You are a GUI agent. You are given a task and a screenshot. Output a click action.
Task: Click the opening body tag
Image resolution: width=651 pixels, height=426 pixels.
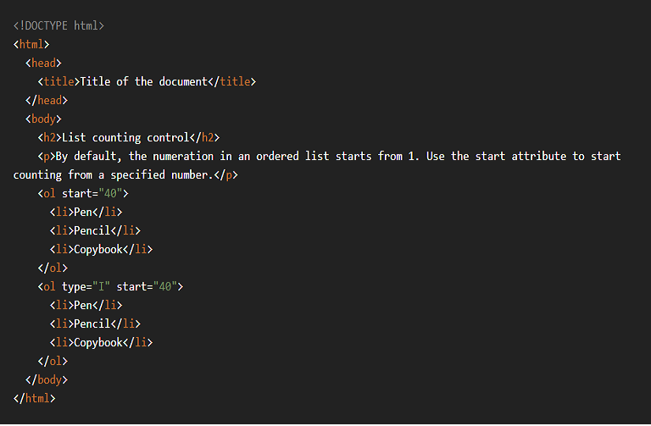[x=43, y=119]
